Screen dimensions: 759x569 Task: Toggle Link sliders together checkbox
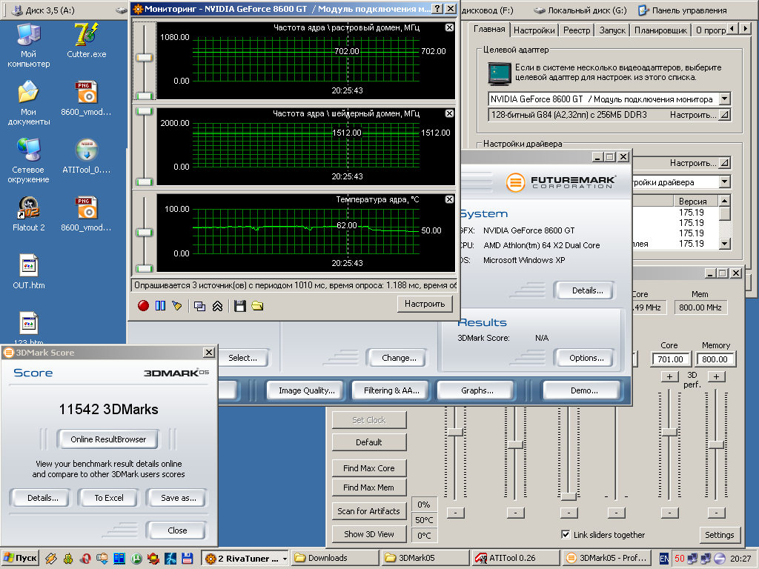point(566,535)
